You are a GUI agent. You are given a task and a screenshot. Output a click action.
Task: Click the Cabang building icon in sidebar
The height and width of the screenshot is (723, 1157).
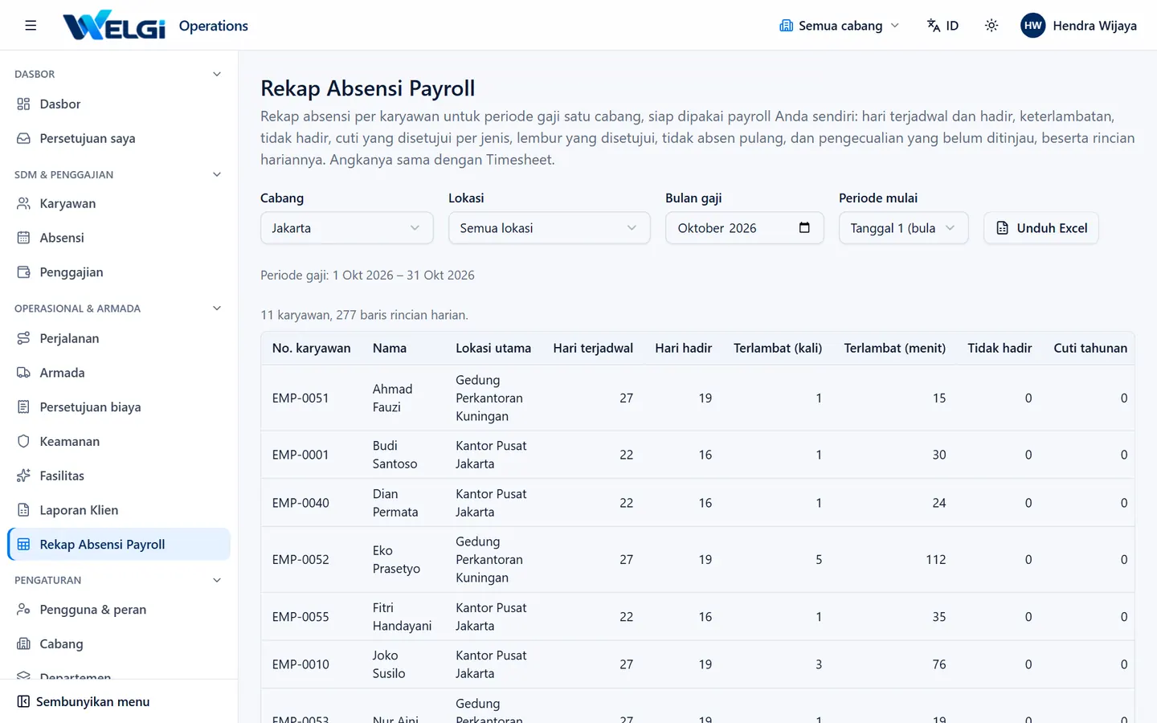23,644
